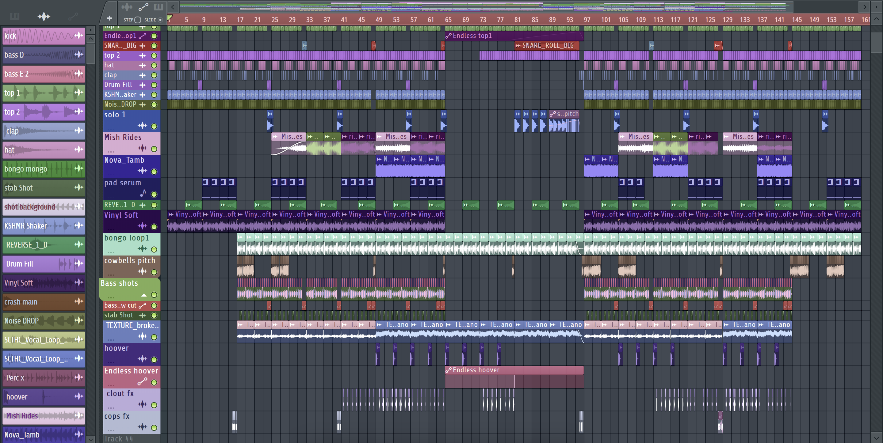
Task: Mute the hat track
Action: coord(154,65)
